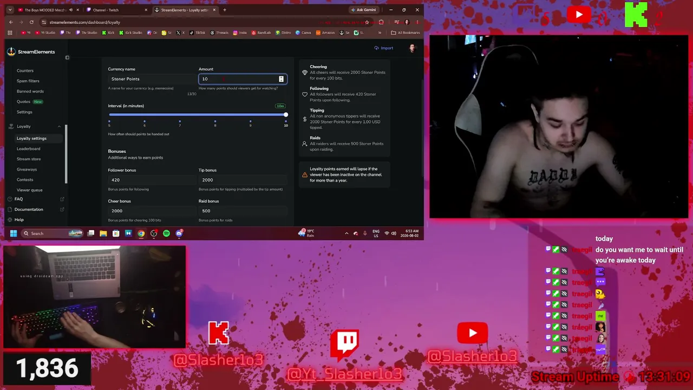The image size is (693, 390).
Task: Edit the Follower bonus field
Action: 152,180
